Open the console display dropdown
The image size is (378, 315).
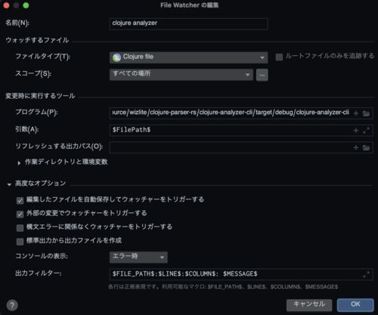click(x=138, y=257)
